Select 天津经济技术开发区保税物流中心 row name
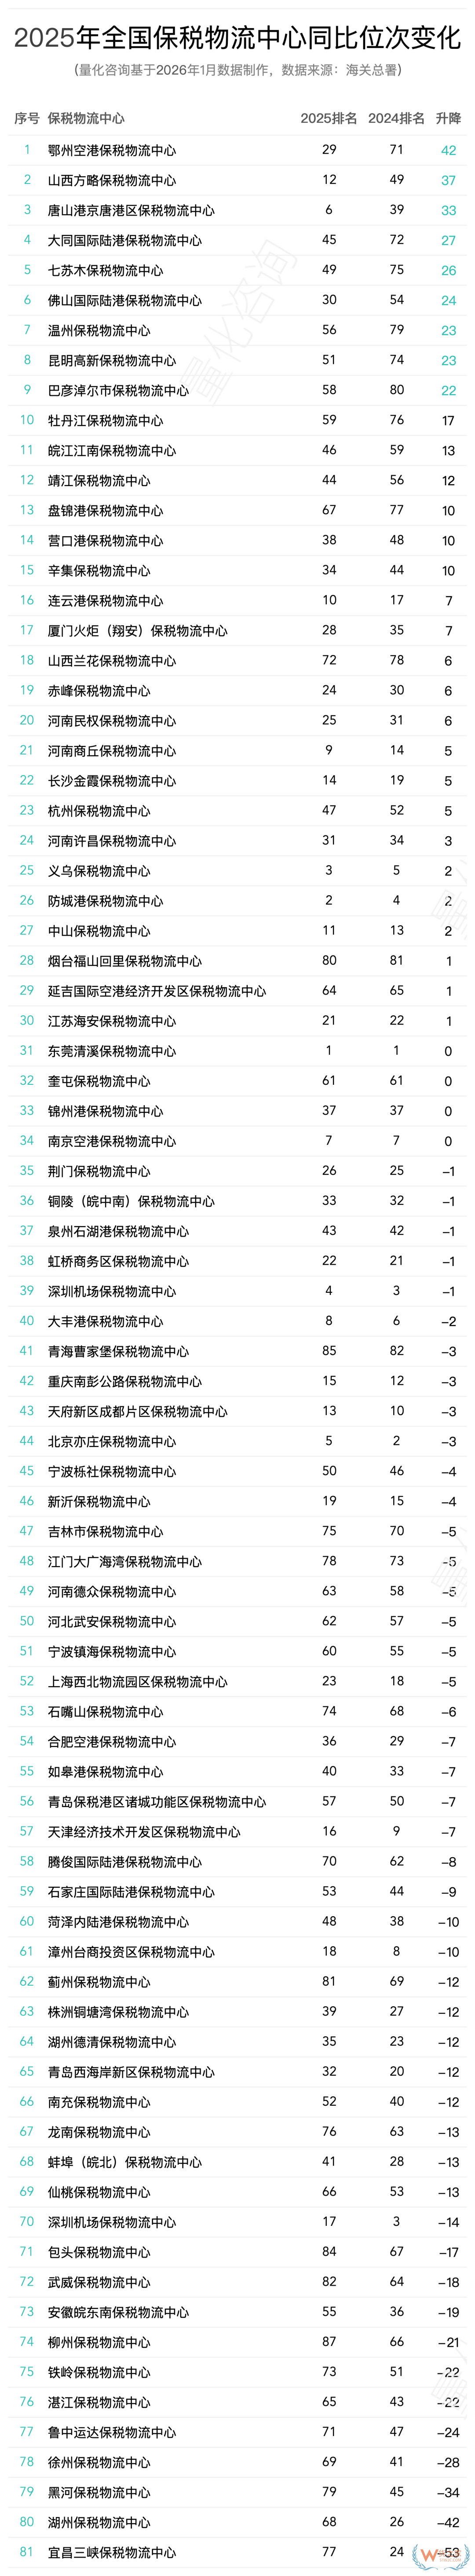Screen dimensions: 475x2576 [144, 1831]
